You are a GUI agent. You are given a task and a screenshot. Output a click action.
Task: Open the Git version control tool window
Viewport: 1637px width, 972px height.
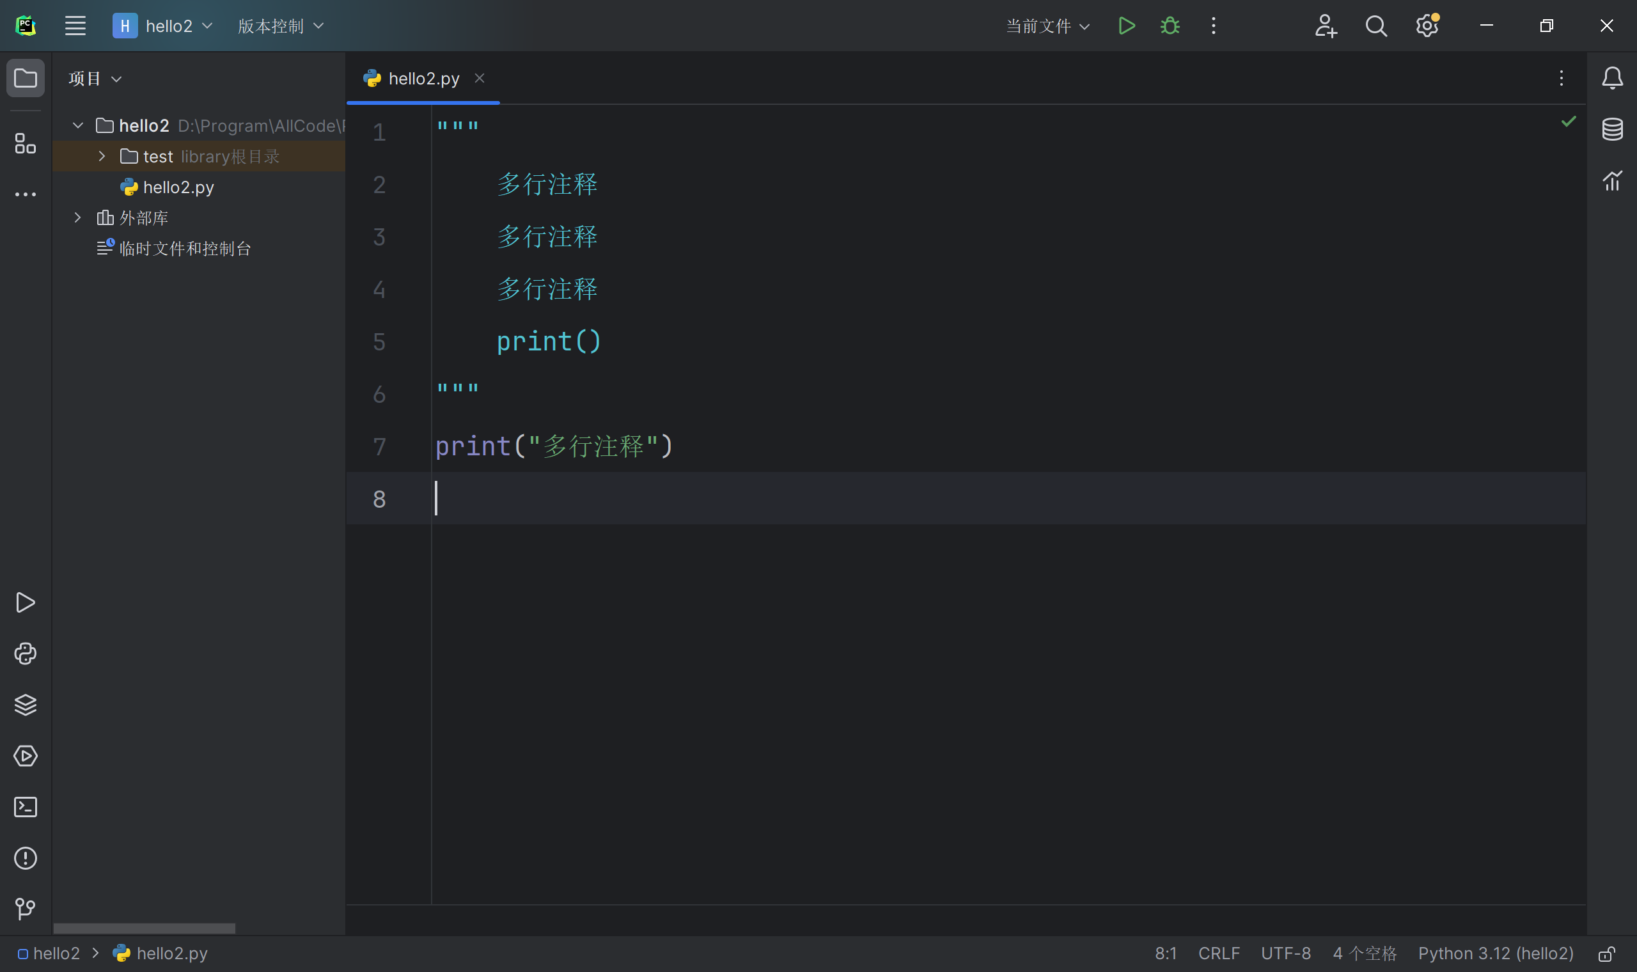[26, 909]
